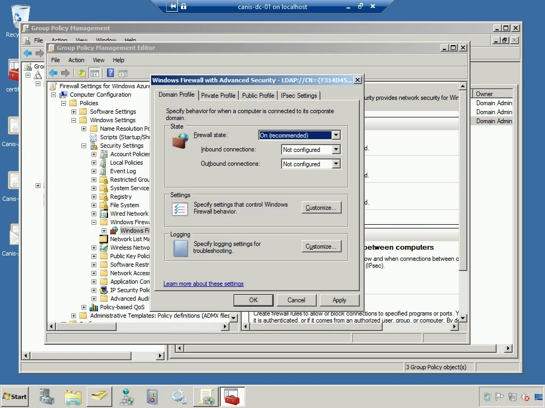Switch to the Private Profile tab
Viewport: 545px width, 408px height.
218,96
